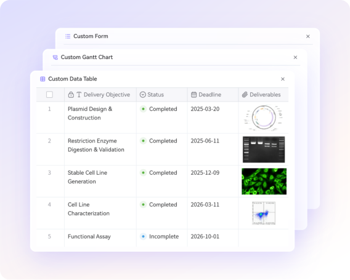Click the Custom Gantt Chart icon
The image size is (350, 280).
55,57
